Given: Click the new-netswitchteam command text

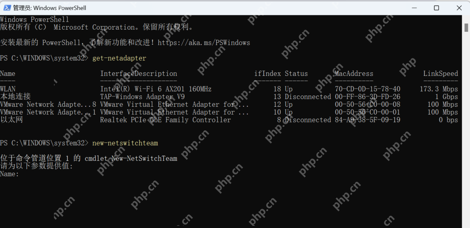Looking at the screenshot, I should tap(125, 143).
